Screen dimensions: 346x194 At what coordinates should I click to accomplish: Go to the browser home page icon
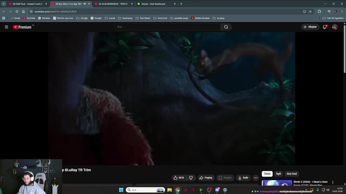pyautogui.click(x=23, y=12)
